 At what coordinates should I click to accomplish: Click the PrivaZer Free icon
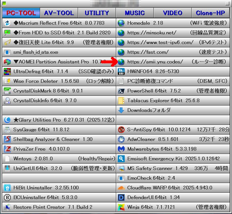7,149
